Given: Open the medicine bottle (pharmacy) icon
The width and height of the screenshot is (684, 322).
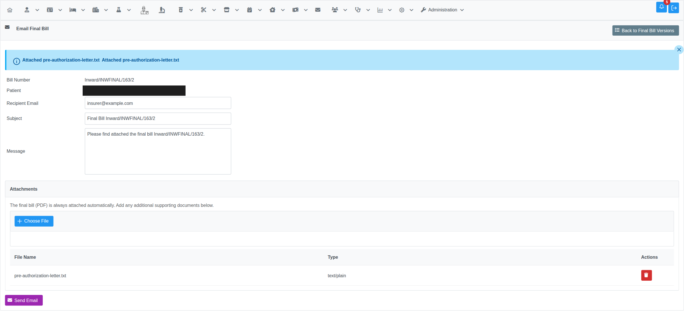Looking at the screenshot, I should pos(181,10).
